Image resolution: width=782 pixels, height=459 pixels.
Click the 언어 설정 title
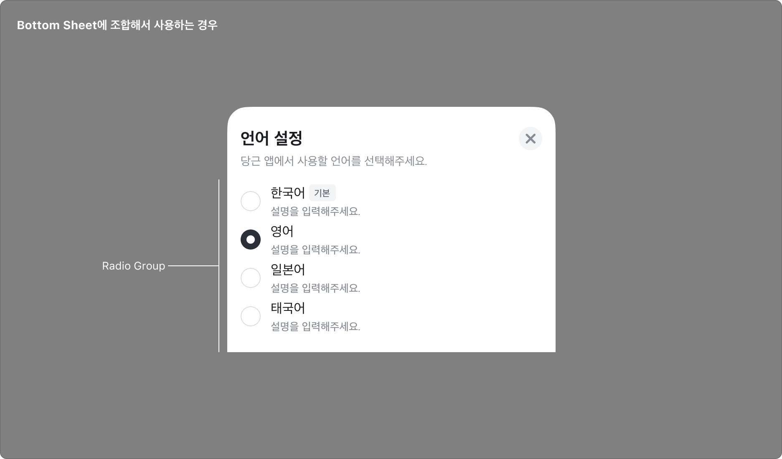[272, 138]
